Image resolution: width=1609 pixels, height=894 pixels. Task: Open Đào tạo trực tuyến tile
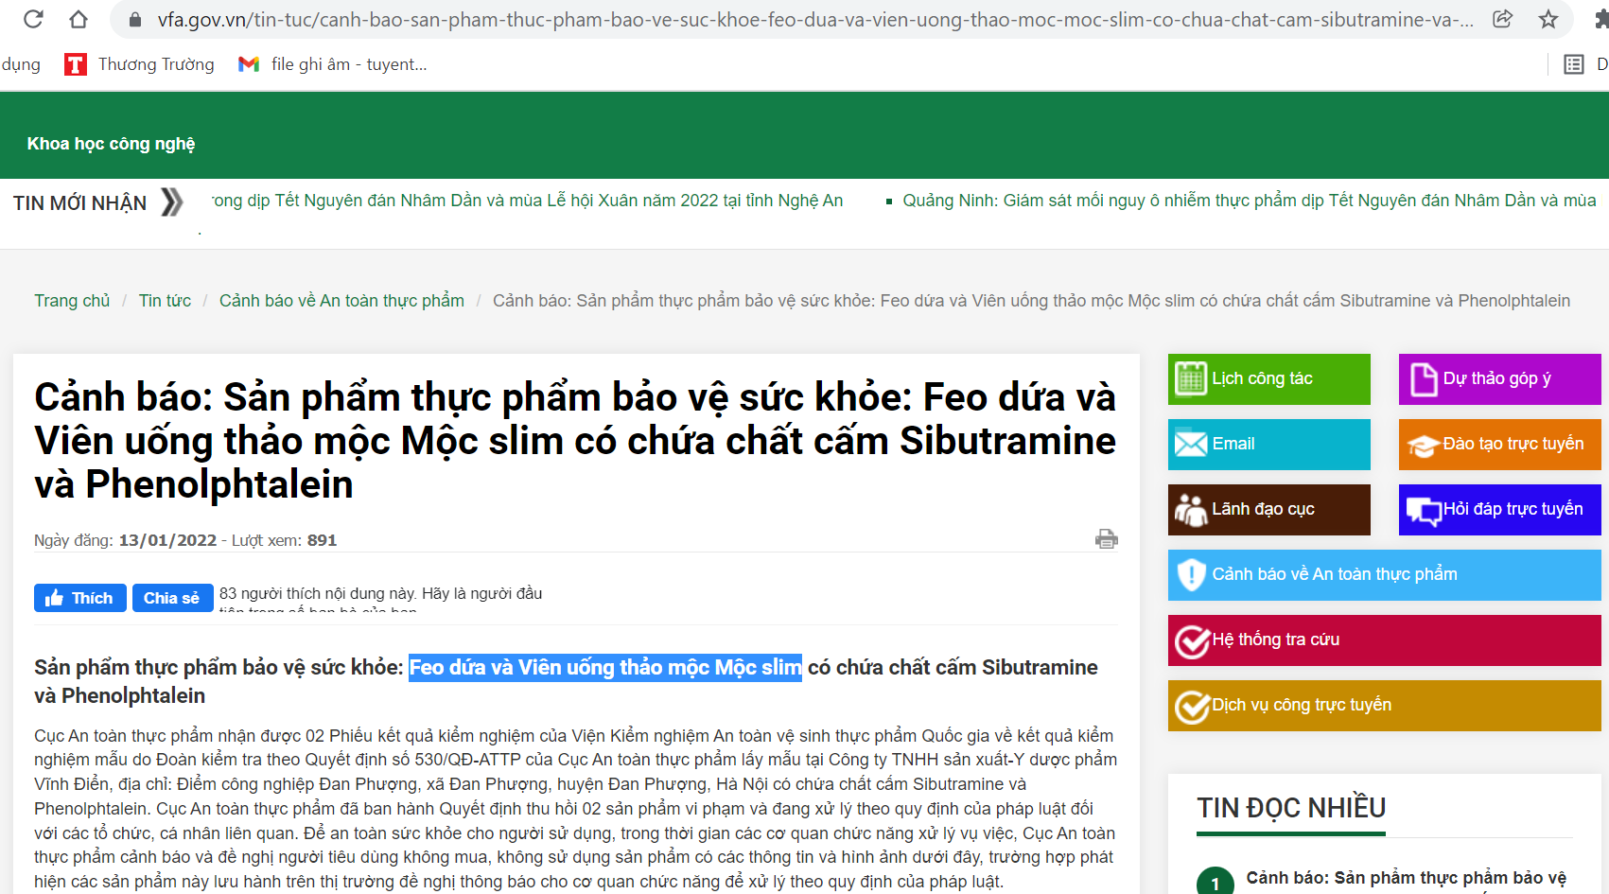pos(1498,445)
